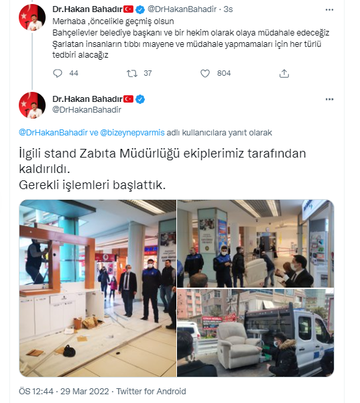Click the @DrHakanBahadir handle under second name
The height and width of the screenshot is (403, 360).
pyautogui.click(x=86, y=110)
